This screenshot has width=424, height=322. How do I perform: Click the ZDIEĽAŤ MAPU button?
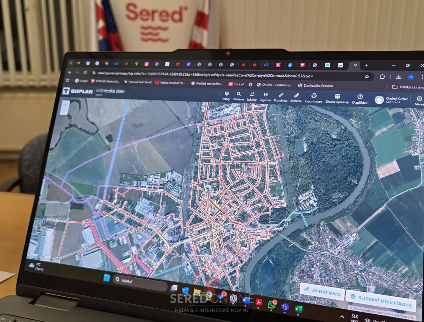click(x=322, y=291)
